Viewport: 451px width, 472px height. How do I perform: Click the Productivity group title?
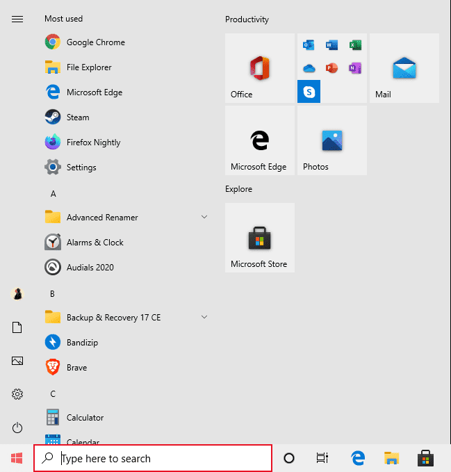(247, 19)
